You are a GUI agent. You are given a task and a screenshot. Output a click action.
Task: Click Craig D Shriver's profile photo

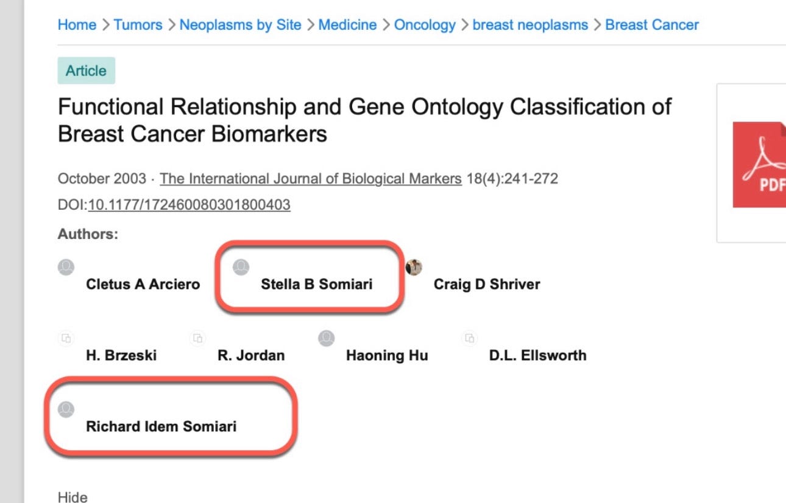(x=414, y=266)
